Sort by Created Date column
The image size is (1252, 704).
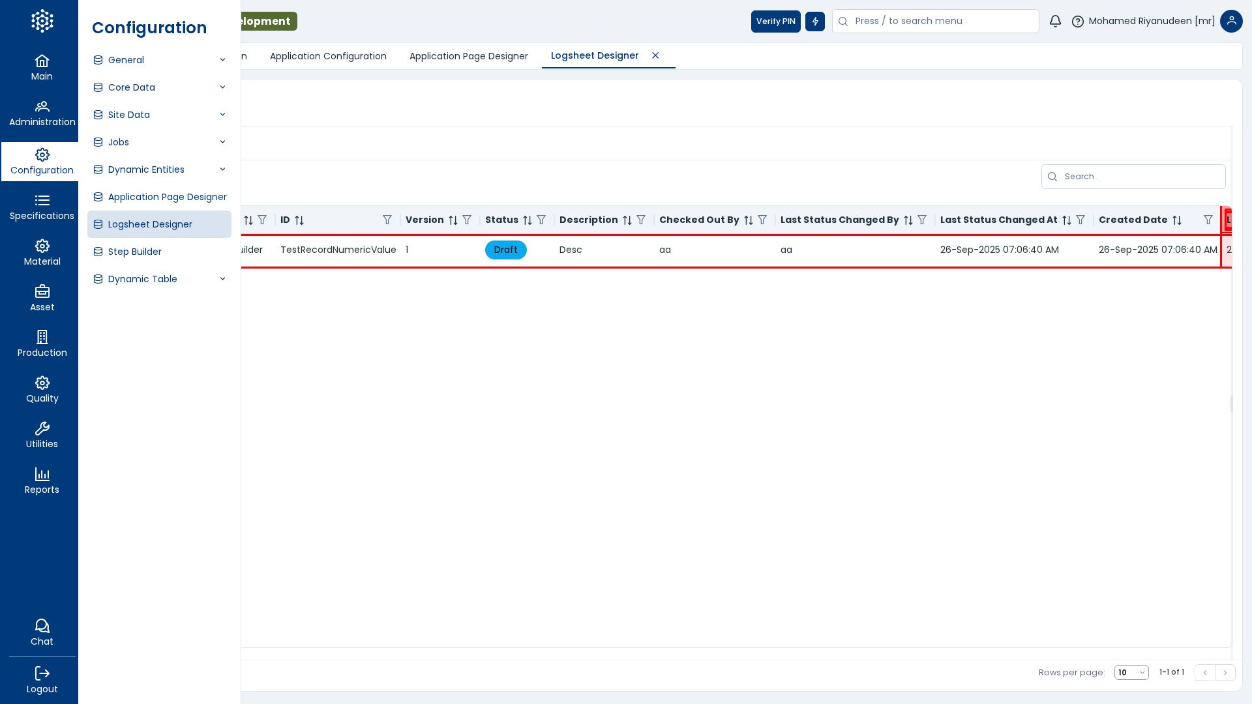tap(1177, 220)
